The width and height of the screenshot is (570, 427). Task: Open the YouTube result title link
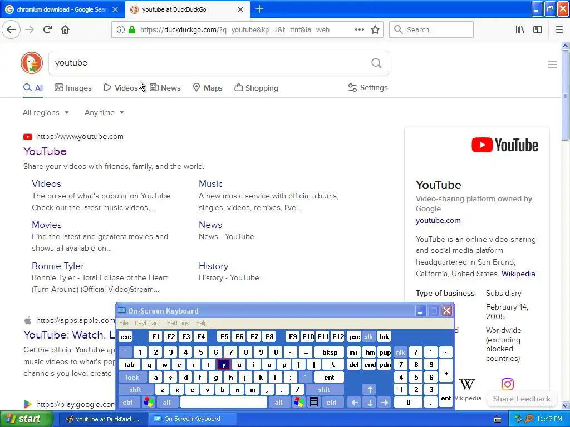coord(45,151)
